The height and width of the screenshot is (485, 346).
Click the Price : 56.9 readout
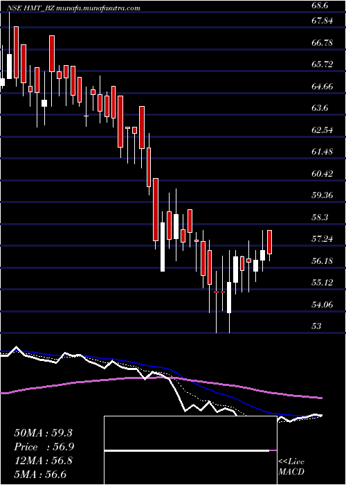click(x=44, y=447)
